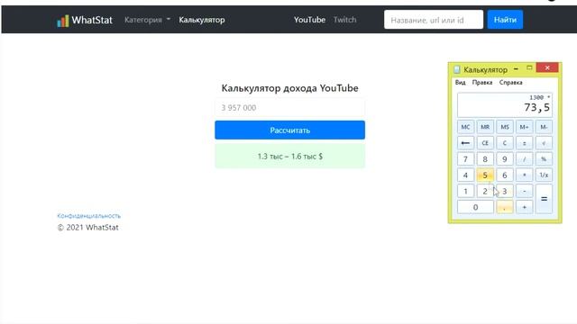The width and height of the screenshot is (577, 324).
Task: Click the plus key in Calculator
Action: [524, 207]
